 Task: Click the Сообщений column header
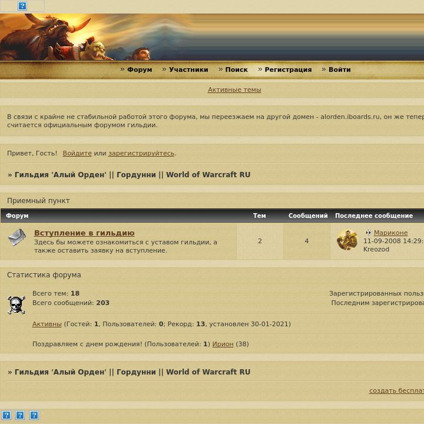click(x=308, y=216)
